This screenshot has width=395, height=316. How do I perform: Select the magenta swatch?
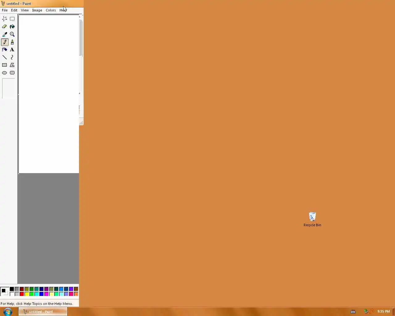tap(46, 294)
